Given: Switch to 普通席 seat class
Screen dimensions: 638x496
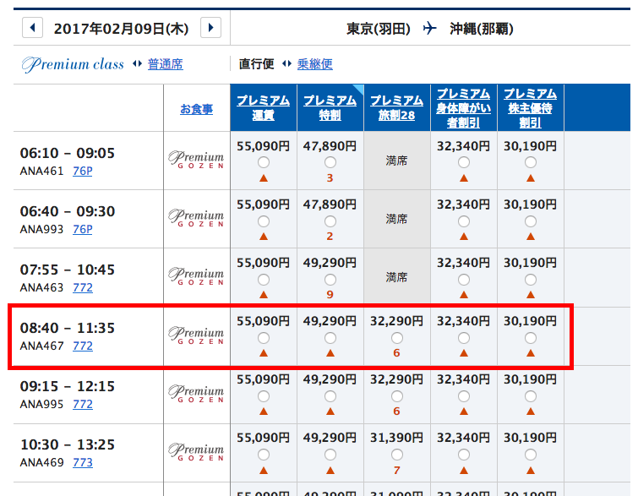Looking at the screenshot, I should coord(165,64).
